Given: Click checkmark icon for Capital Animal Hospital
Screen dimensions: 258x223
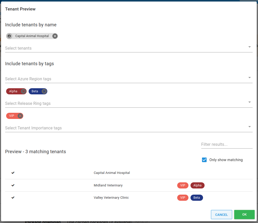Looking at the screenshot, I should (x=13, y=173).
